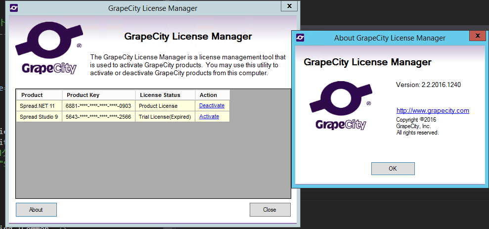This screenshot has width=489, height=229.
Task: Click the About dialog title bar text
Action: [x=390, y=38]
